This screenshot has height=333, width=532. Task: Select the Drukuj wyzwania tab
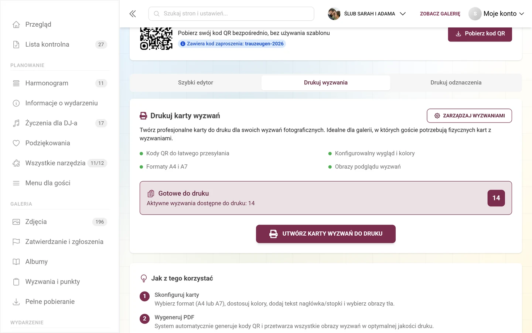point(326,83)
